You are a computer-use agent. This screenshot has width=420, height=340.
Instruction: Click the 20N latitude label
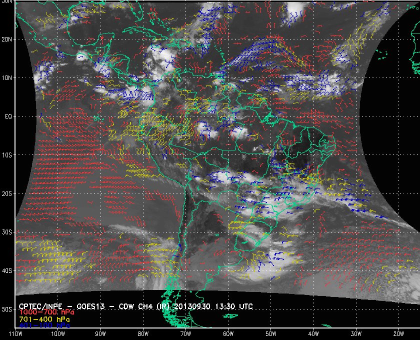pos(6,39)
